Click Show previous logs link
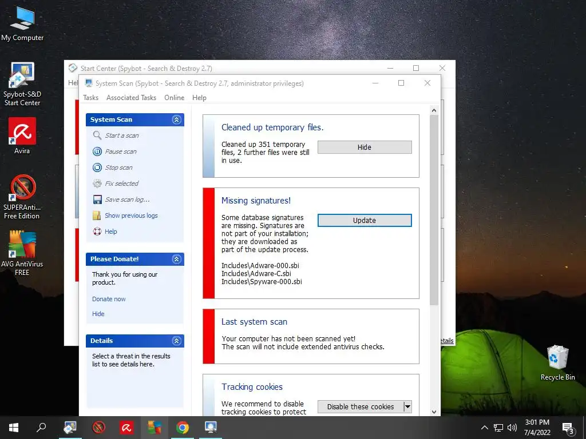 131,215
